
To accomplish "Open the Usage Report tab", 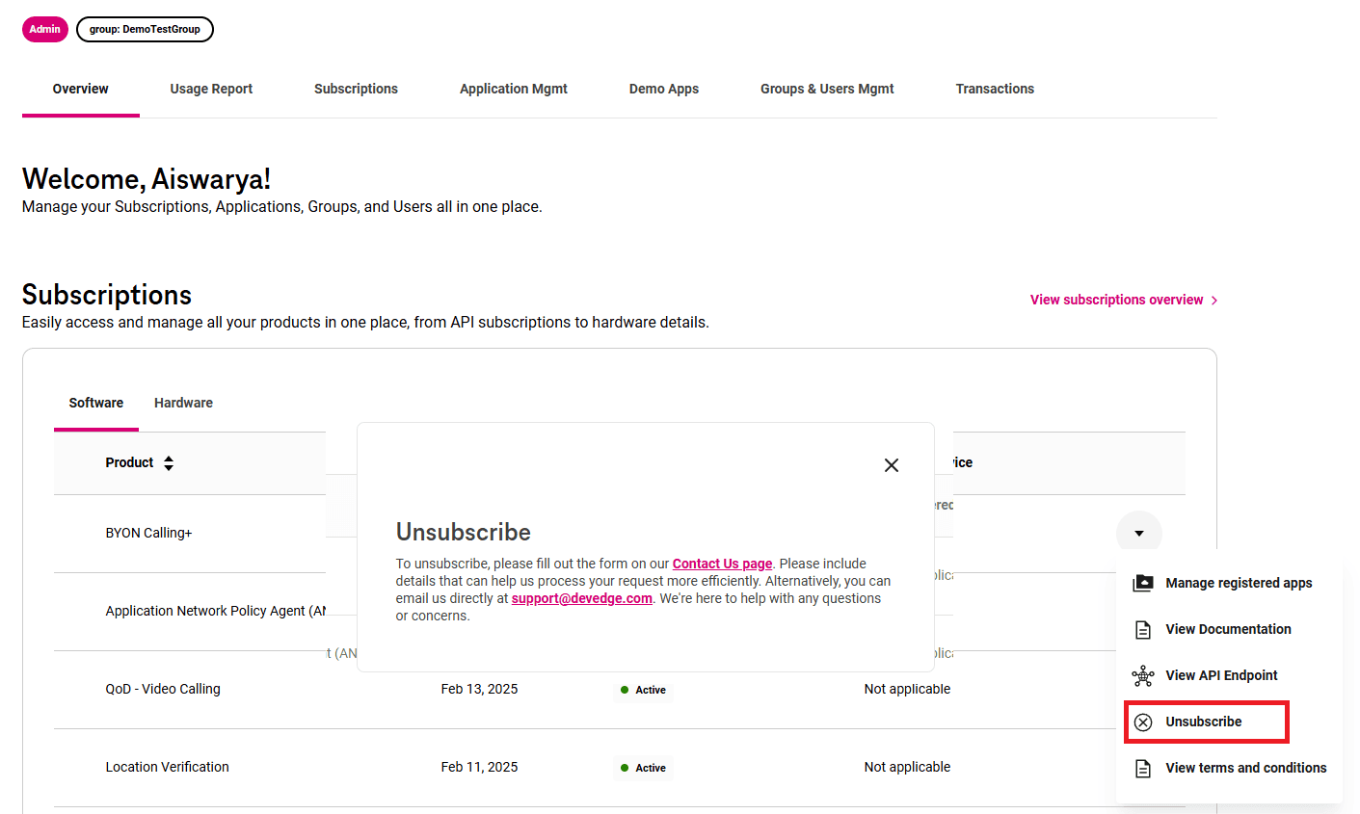I will point(211,89).
